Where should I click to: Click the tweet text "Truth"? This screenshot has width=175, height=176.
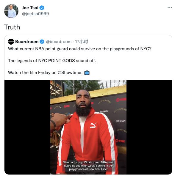[12, 27]
